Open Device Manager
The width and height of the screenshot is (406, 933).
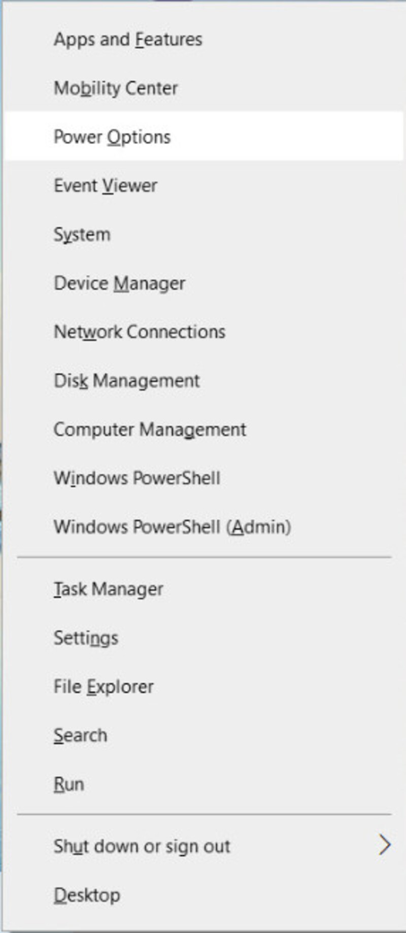click(204, 283)
